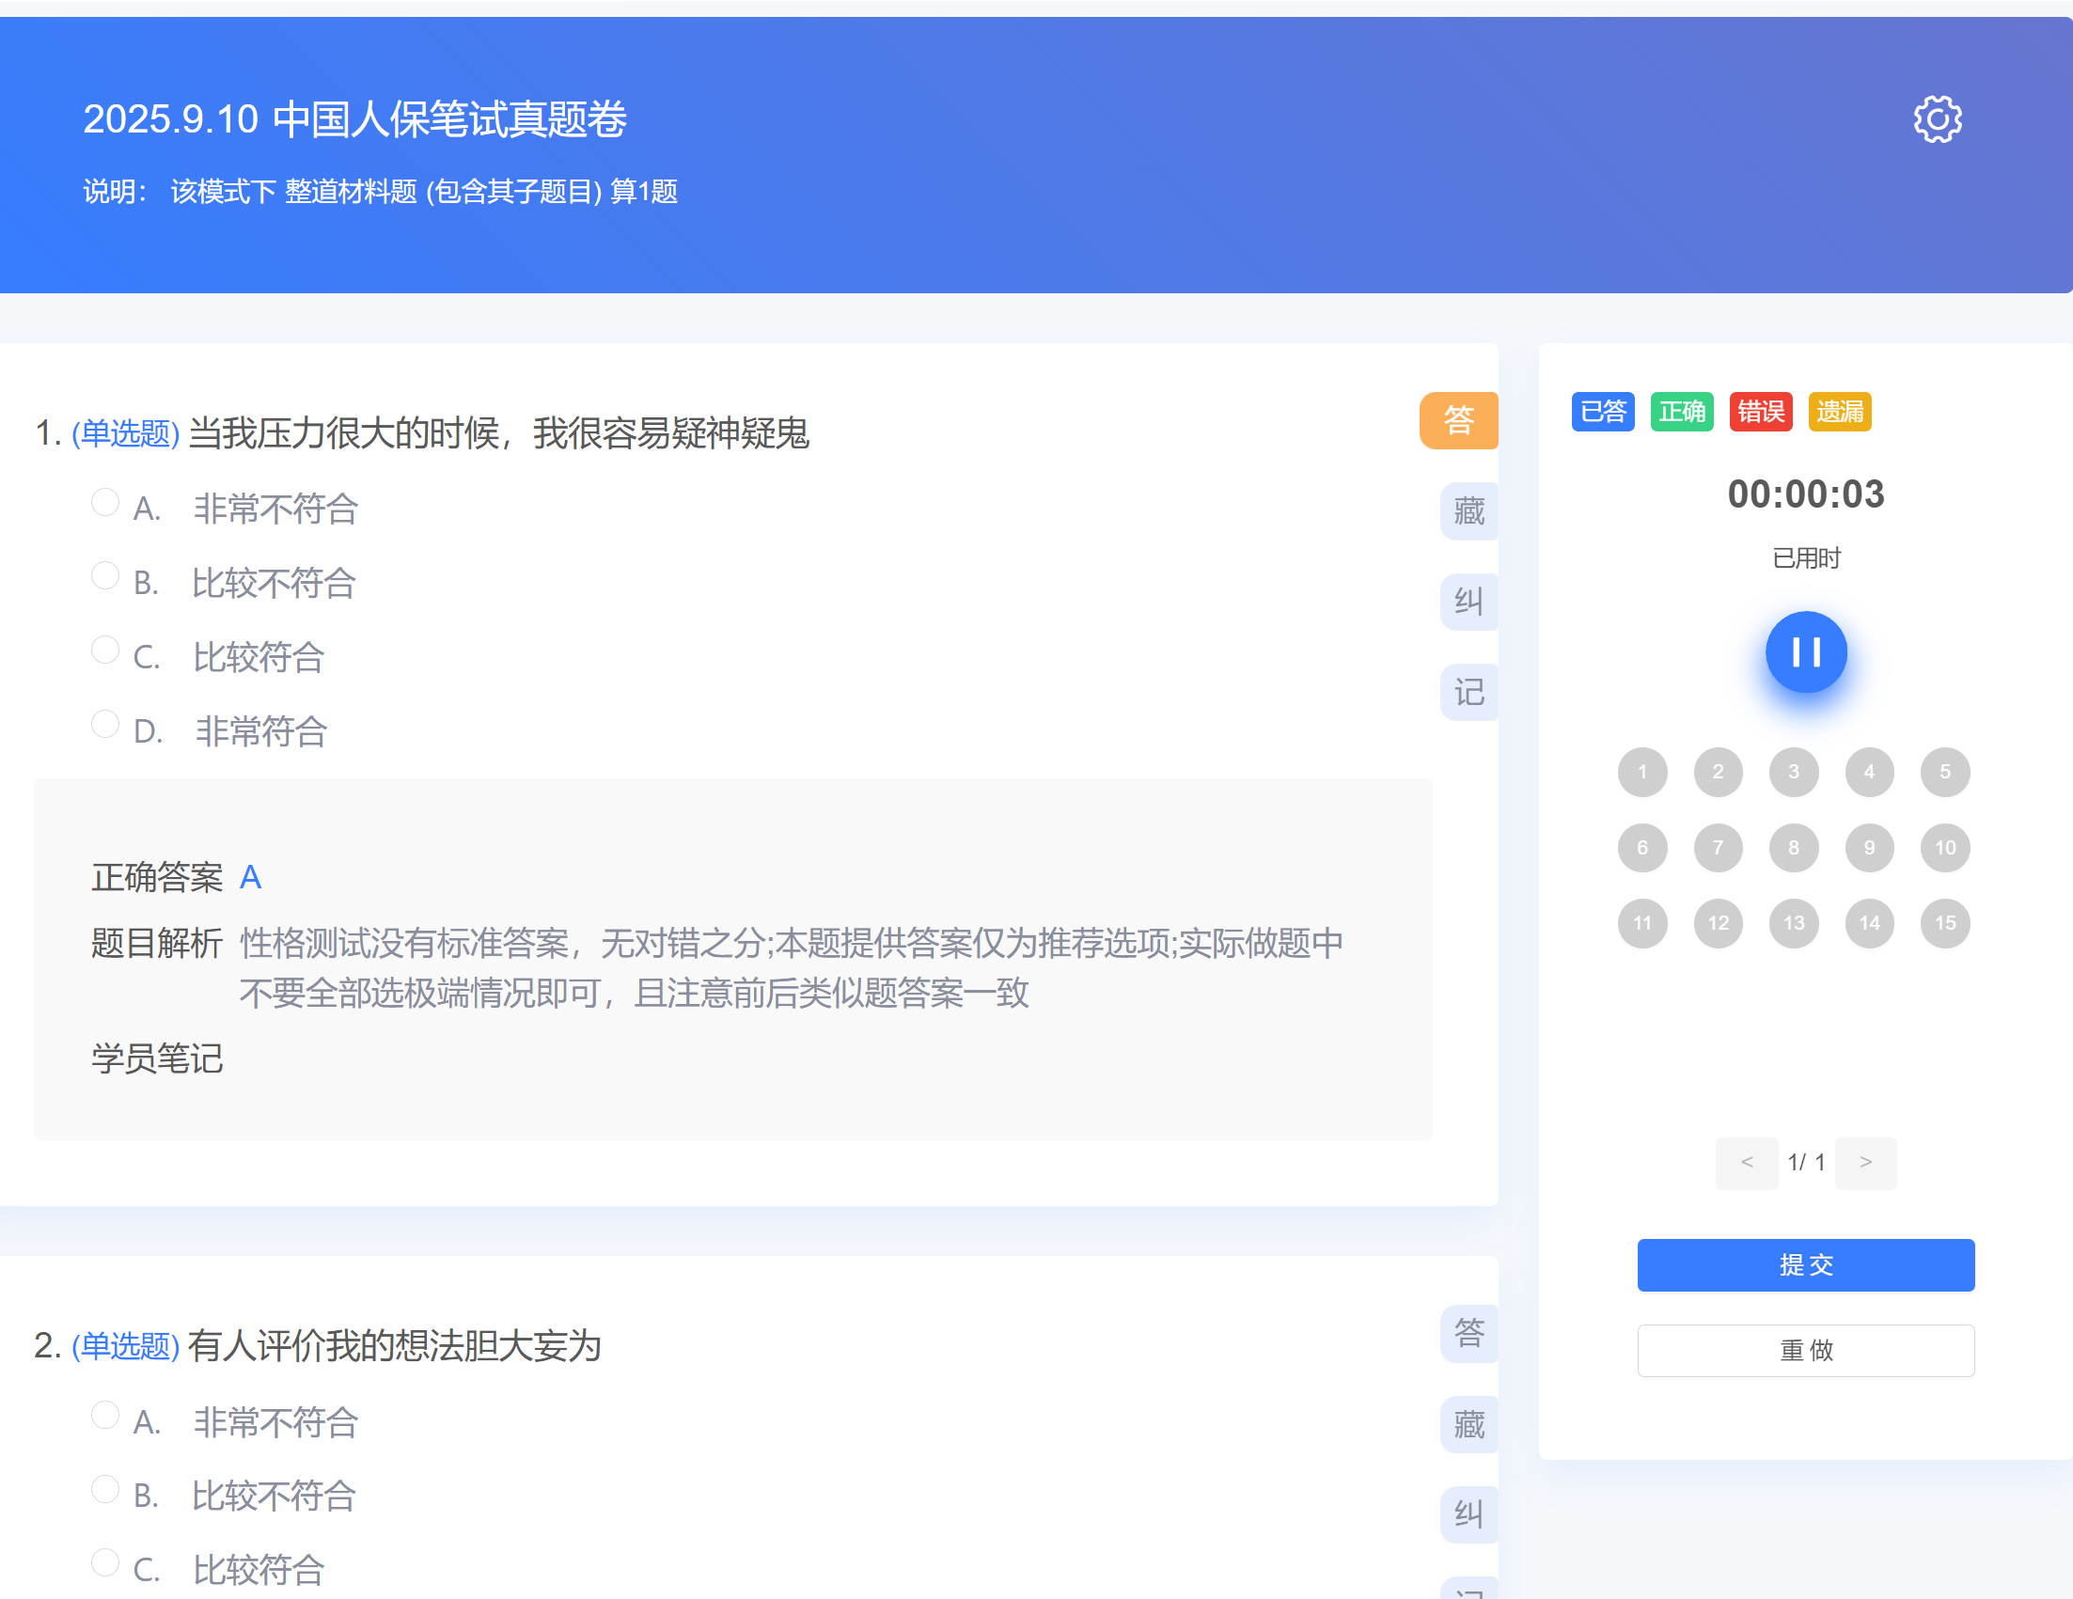Click the 提交 submit button
Screen dimensions: 2073x1599
[1805, 1265]
